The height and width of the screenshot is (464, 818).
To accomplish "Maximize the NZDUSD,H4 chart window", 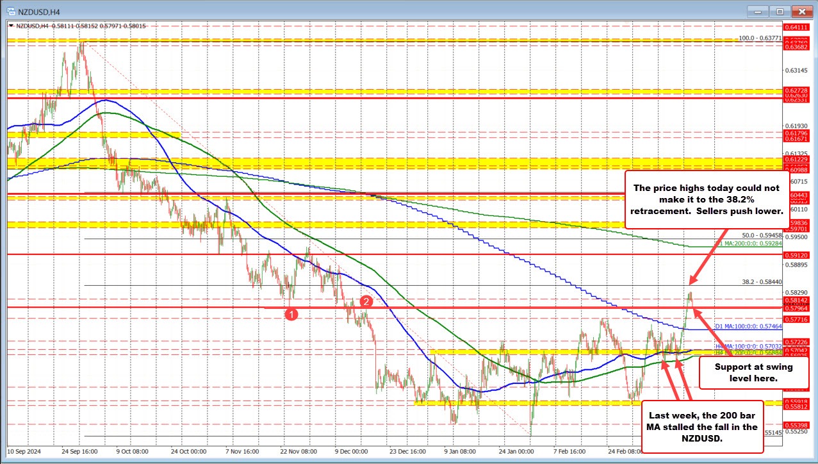I will coord(780,11).
